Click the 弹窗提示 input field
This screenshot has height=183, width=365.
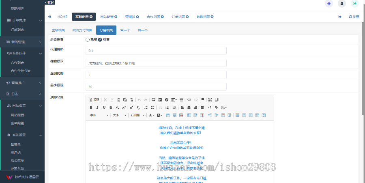tap(156, 63)
